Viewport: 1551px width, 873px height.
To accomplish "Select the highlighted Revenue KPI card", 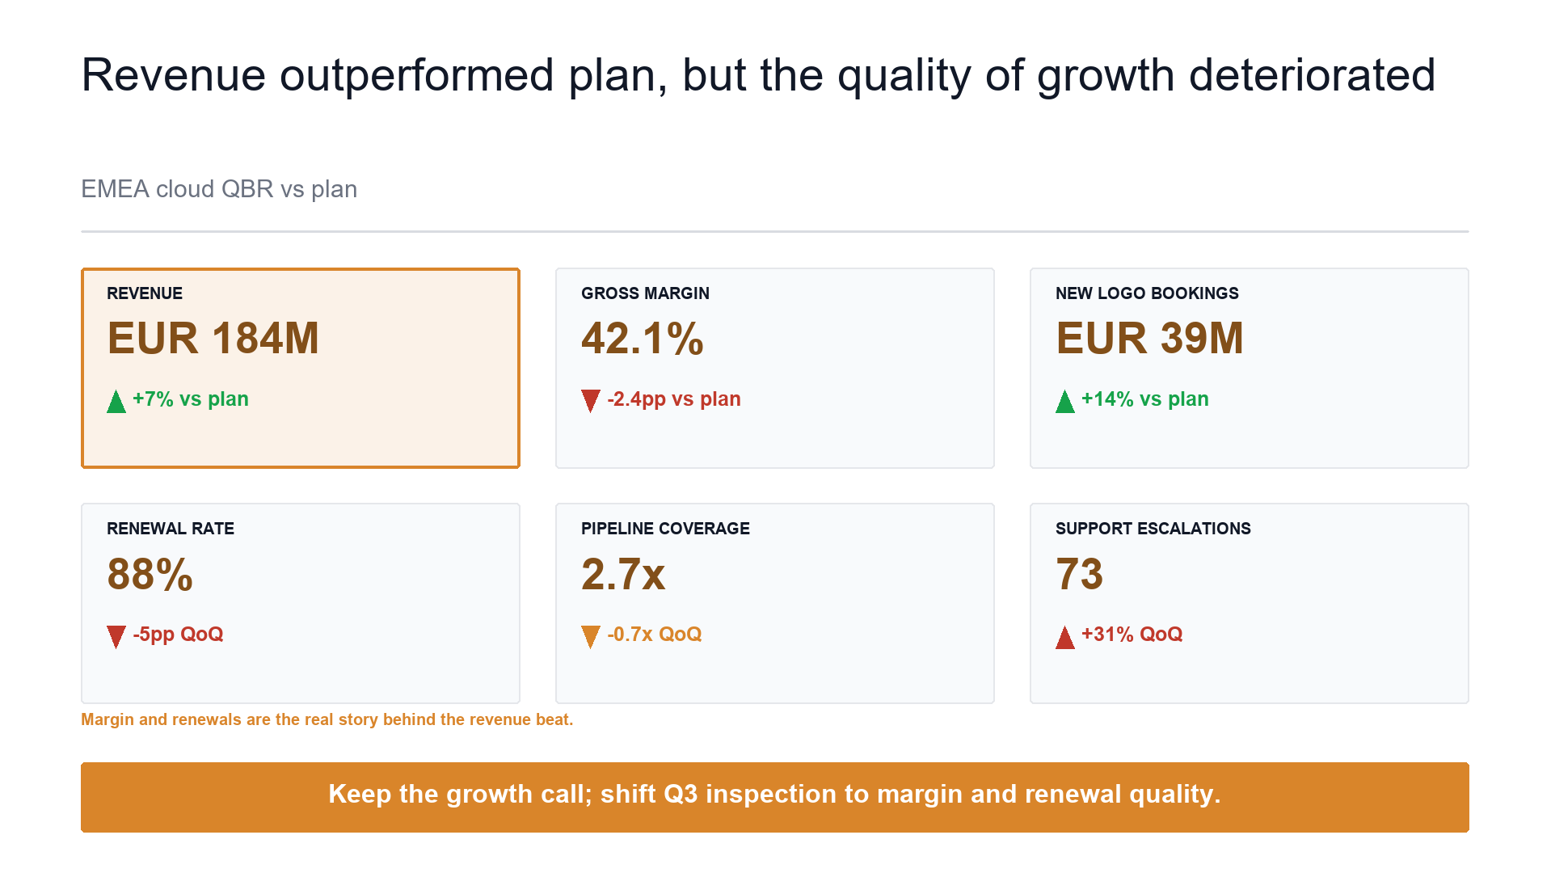I will pos(301,368).
